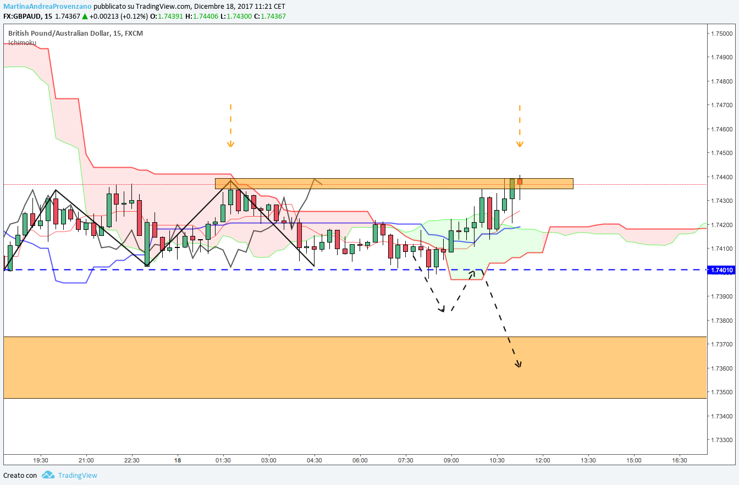Image resolution: width=739 pixels, height=485 pixels.
Task: Click the 'Creato con' footer text
Action: click(x=20, y=475)
